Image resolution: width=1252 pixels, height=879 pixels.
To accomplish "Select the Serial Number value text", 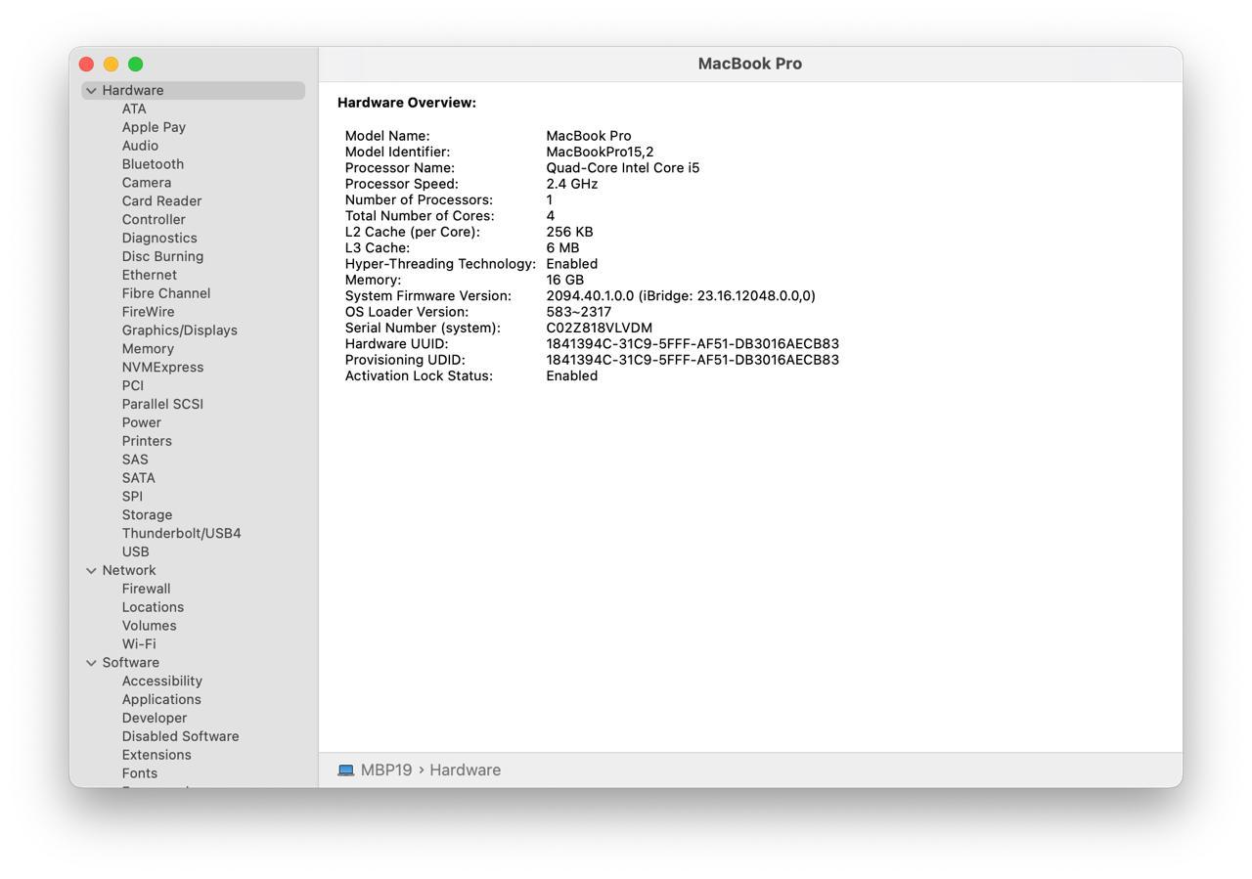I will click(599, 329).
